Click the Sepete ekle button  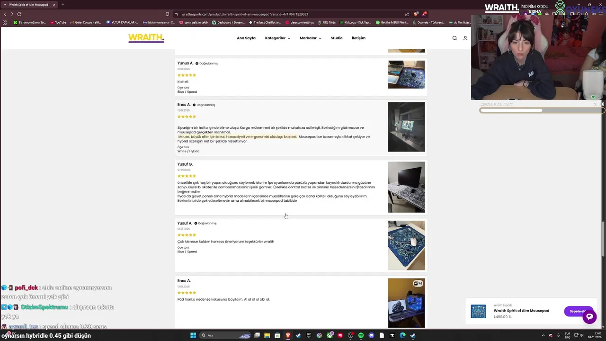(578, 311)
